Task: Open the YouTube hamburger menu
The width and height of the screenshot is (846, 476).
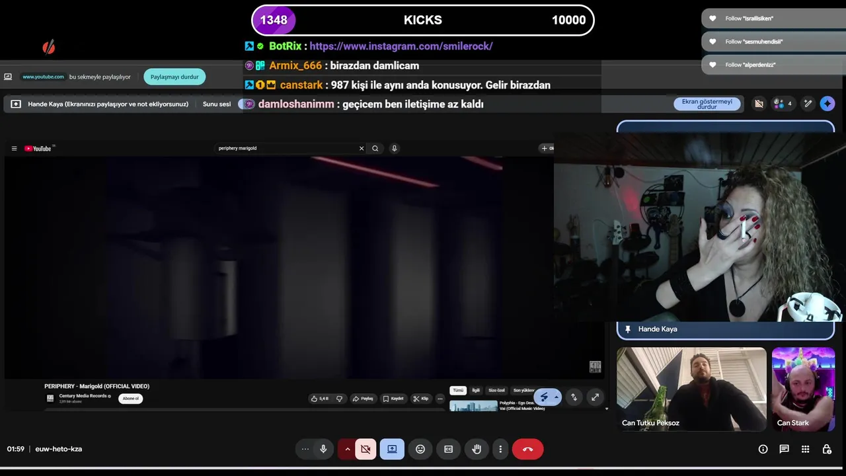Action: 14,148
